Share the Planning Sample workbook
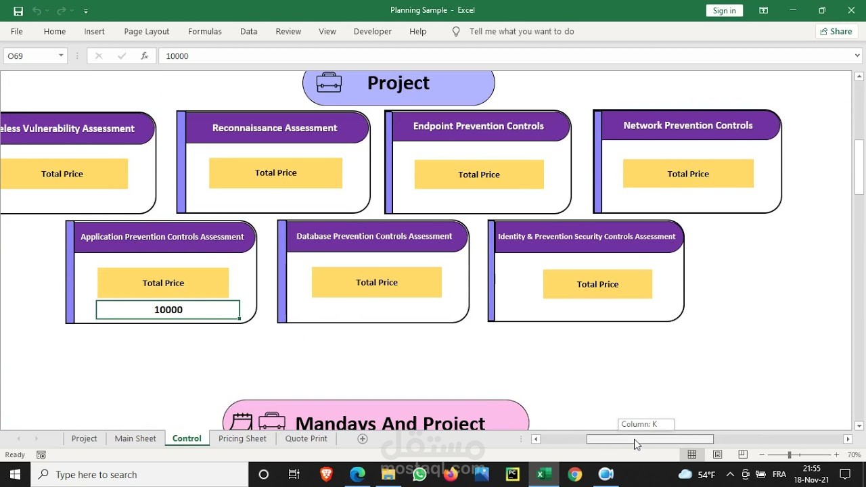This screenshot has height=487, width=866. coord(836,31)
